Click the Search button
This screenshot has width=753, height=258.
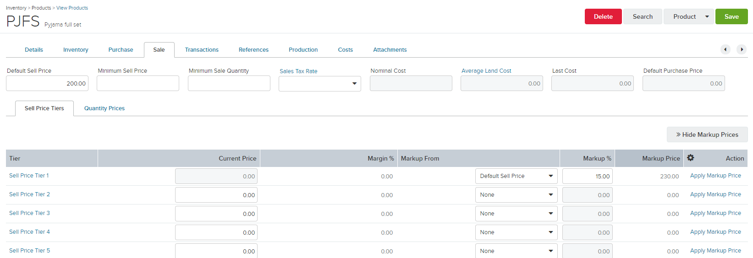[x=643, y=16]
